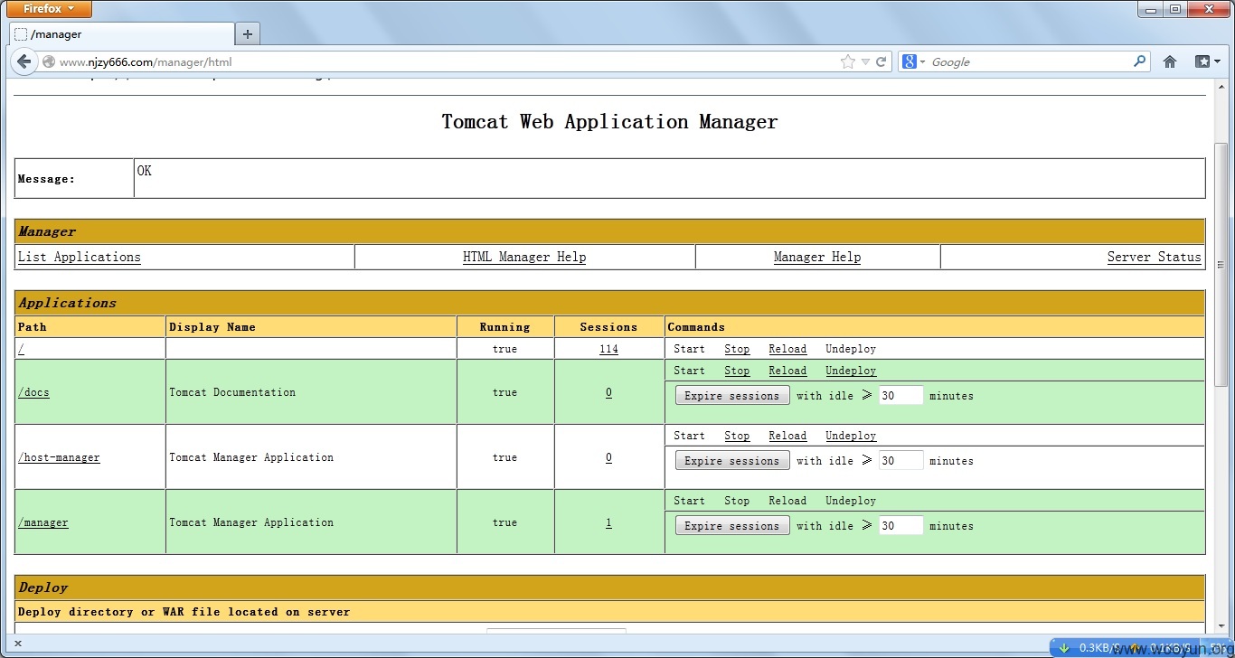This screenshot has width=1235, height=658.
Task: Click the site identity globe icon
Action: [49, 61]
